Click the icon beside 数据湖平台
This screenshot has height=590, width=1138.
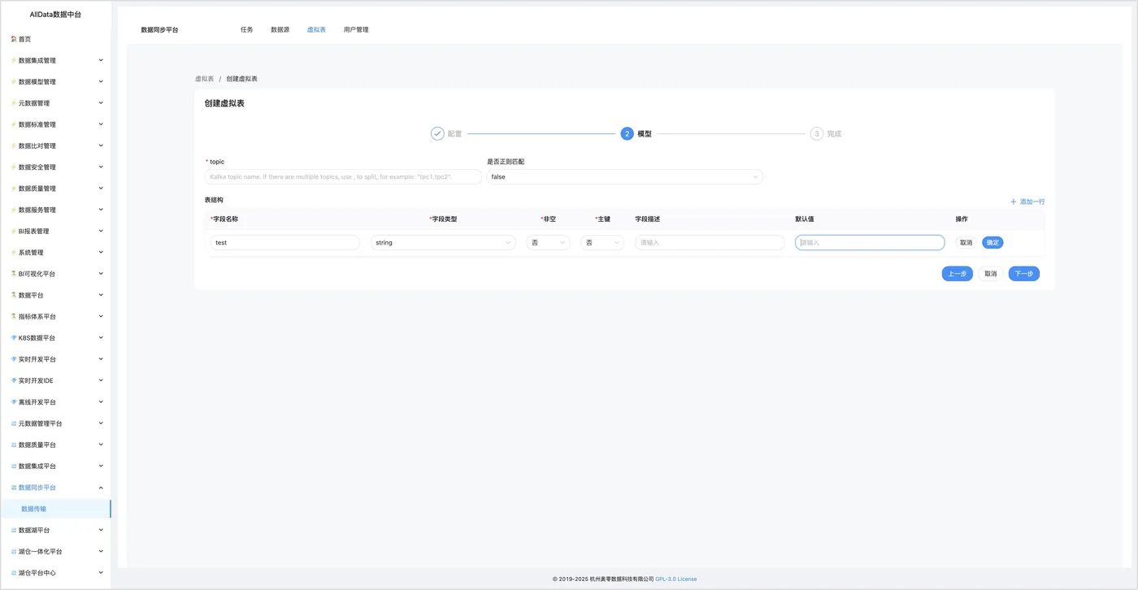coord(14,531)
